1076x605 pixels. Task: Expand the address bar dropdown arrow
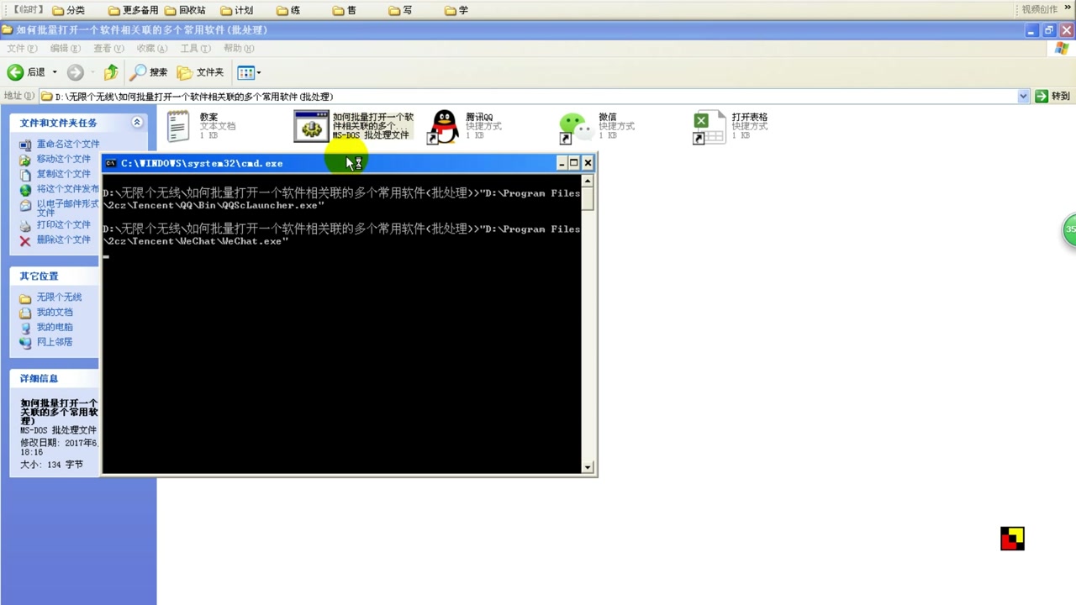[1023, 97]
